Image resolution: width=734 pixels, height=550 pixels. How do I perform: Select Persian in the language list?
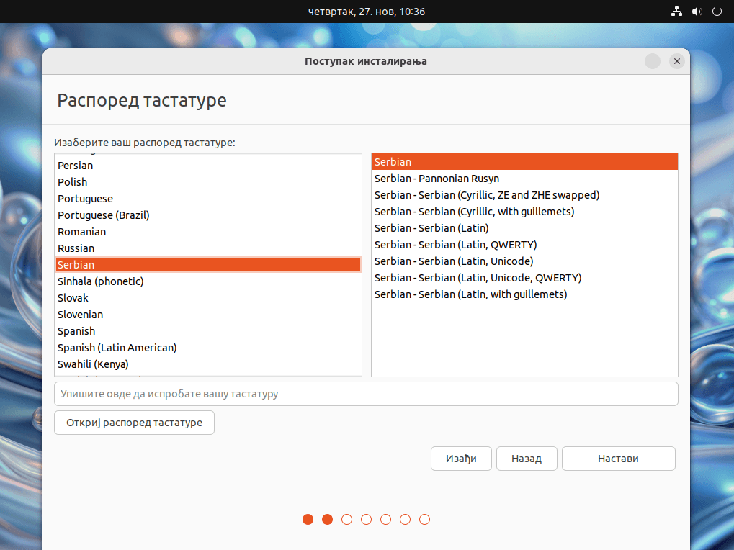[x=208, y=166]
